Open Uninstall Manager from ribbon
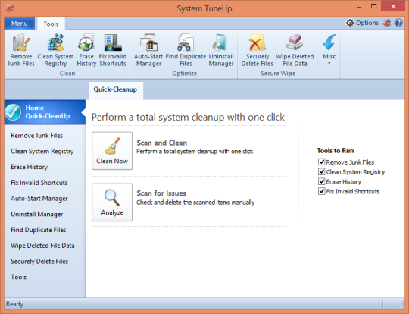This screenshot has height=314, width=409. 221,50
